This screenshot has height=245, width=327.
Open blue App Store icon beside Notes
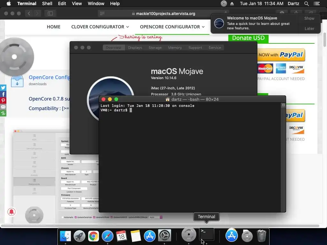(150, 236)
